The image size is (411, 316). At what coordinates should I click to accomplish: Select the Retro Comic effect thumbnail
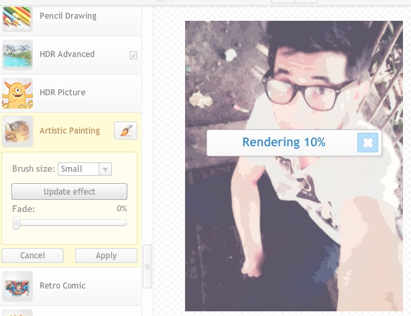pos(17,286)
